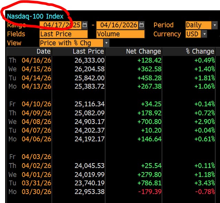
Task: Open calendar picker for end date 04/16/2026
Action: click(142, 25)
